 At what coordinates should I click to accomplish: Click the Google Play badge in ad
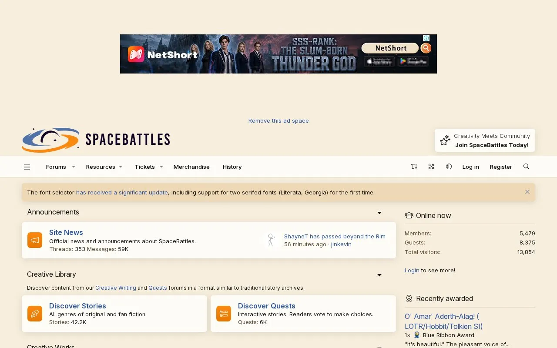point(413,61)
